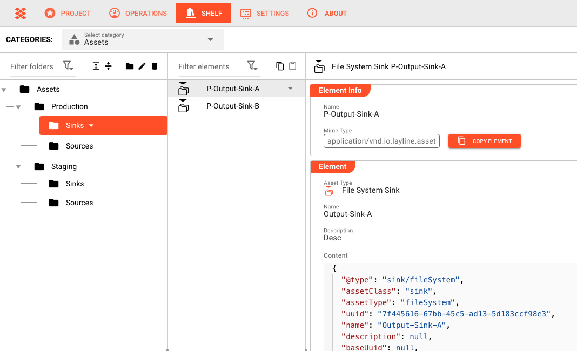Click the Sinks folder under Staging
The height and width of the screenshot is (351, 577).
click(75, 184)
